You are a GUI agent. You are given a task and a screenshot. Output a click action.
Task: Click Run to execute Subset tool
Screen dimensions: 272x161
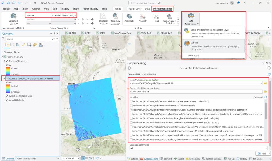tap(262, 153)
